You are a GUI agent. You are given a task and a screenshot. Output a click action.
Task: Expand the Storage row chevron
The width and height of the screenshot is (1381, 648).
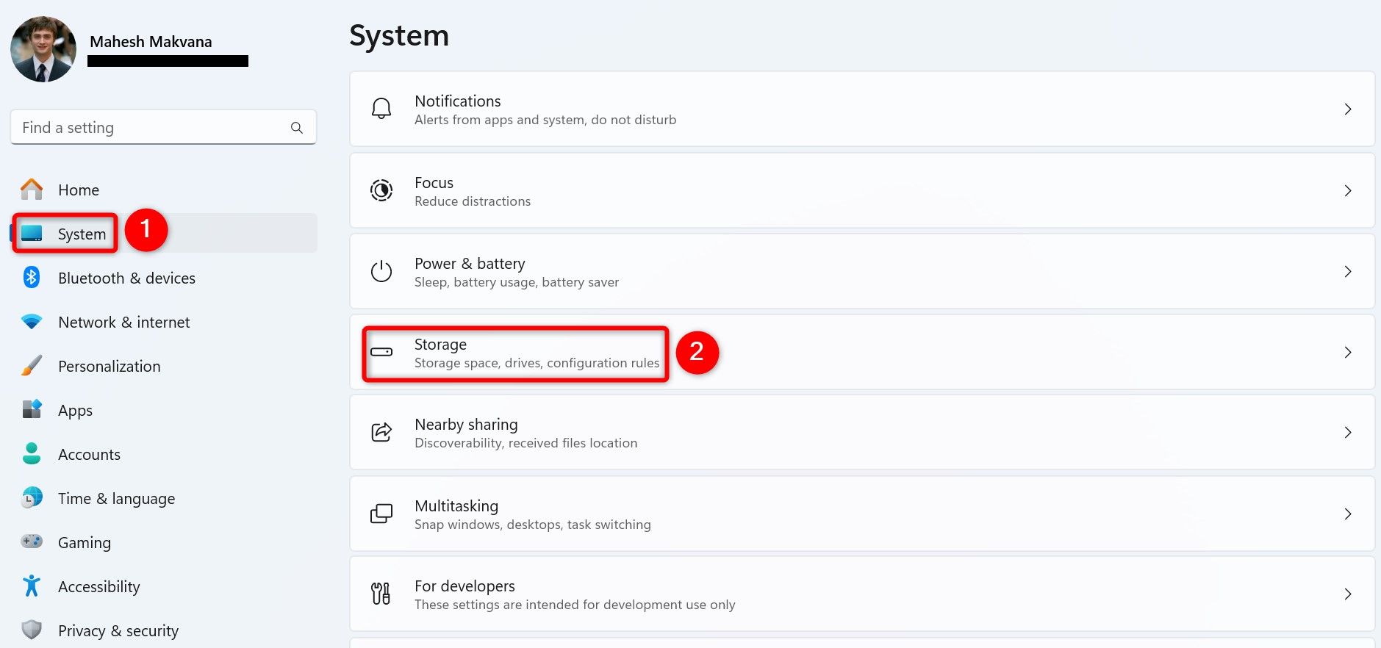[1348, 352]
